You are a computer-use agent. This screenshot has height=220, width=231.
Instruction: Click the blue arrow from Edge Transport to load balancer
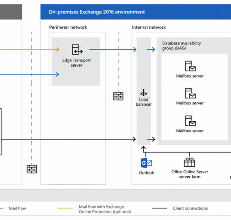pos(113,49)
